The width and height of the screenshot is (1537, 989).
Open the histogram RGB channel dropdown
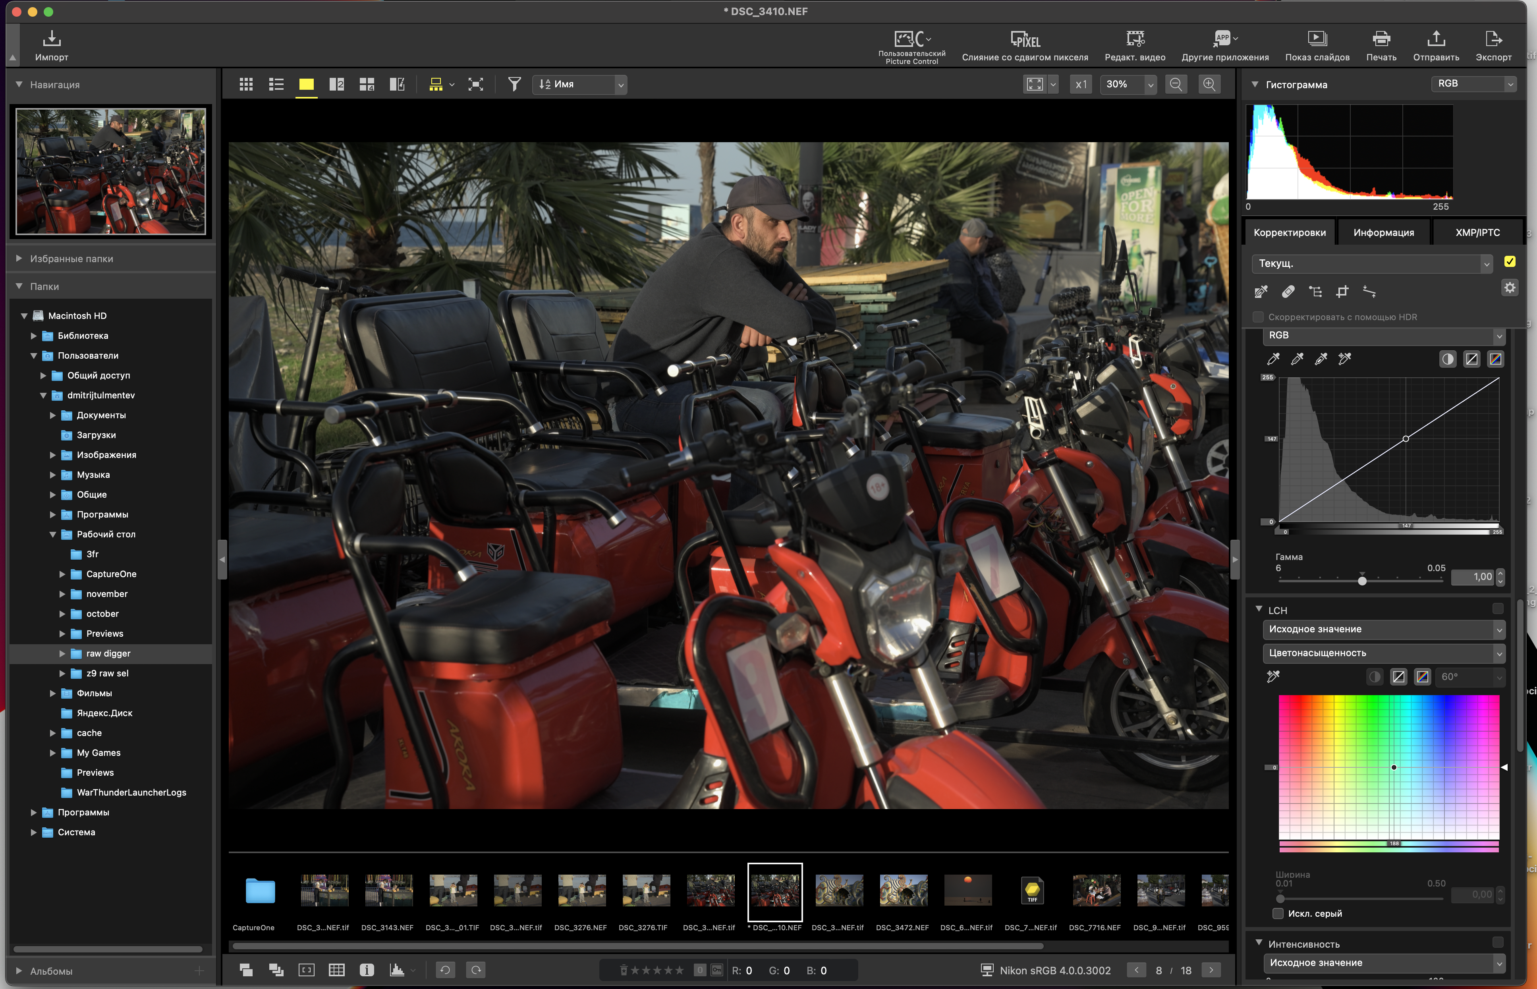[1473, 83]
